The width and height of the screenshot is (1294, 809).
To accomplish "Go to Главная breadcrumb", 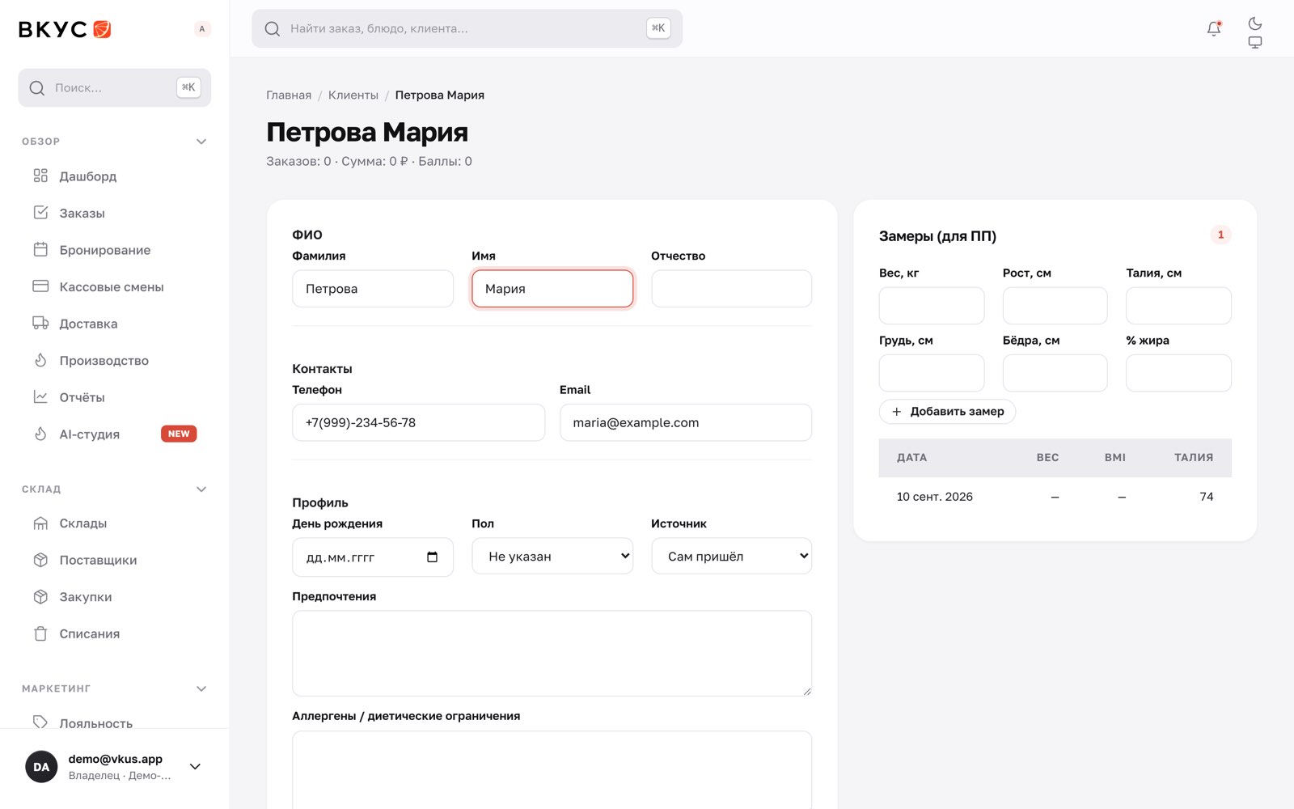I will (x=289, y=95).
